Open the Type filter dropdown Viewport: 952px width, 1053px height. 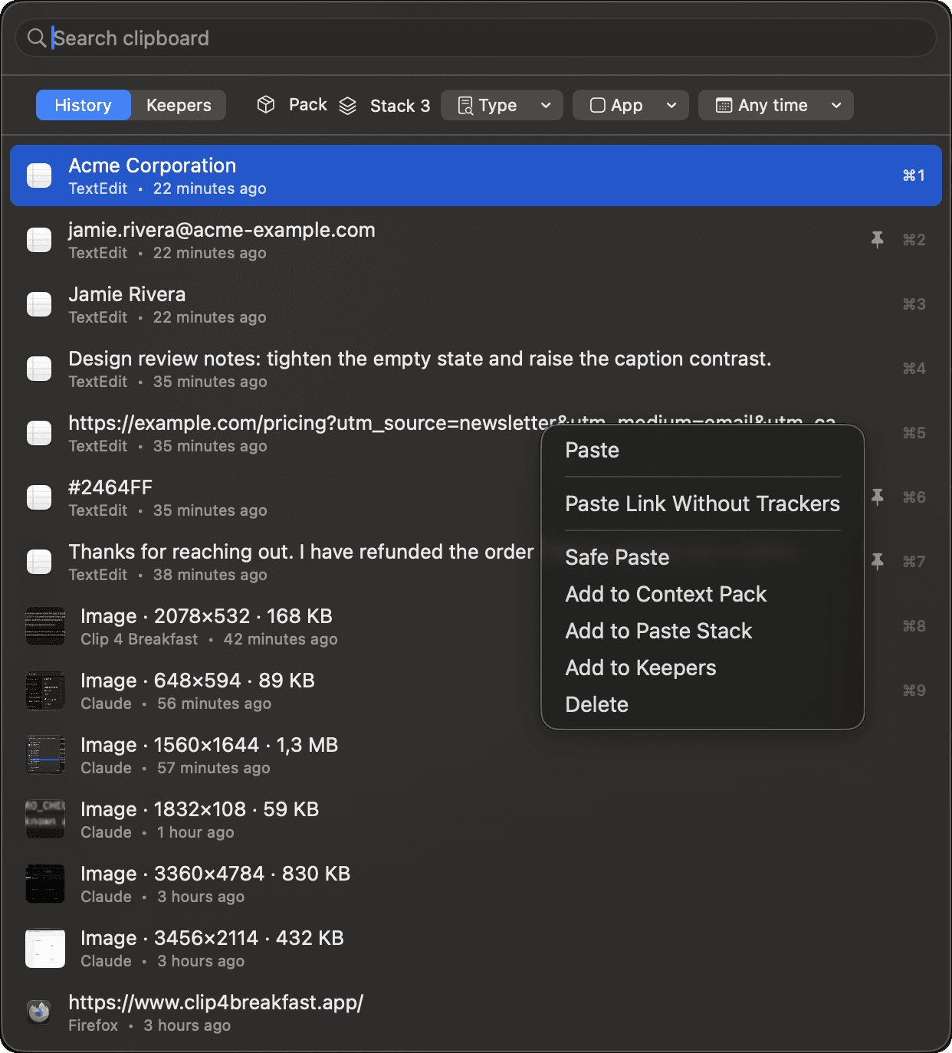[x=502, y=105]
